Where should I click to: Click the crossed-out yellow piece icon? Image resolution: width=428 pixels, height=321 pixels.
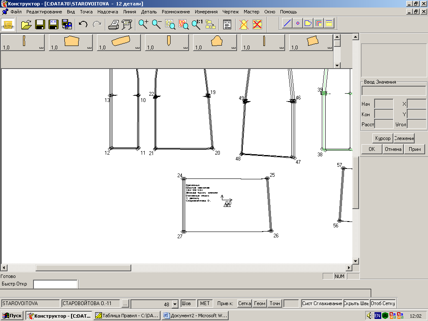pos(244,24)
